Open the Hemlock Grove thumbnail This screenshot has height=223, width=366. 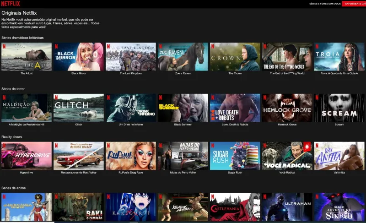point(287,108)
